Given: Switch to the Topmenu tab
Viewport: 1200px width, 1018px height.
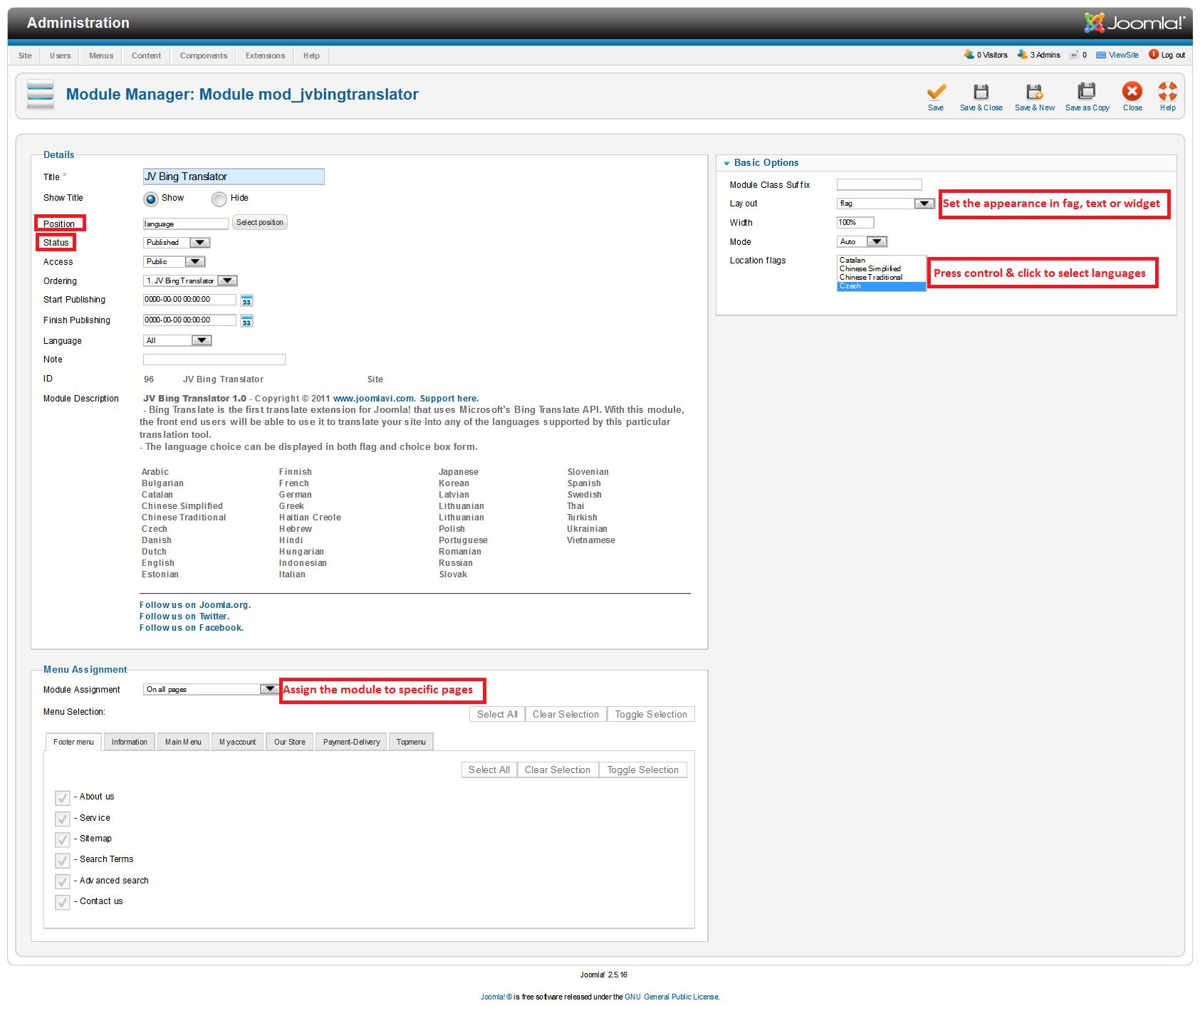Looking at the screenshot, I should (x=411, y=742).
